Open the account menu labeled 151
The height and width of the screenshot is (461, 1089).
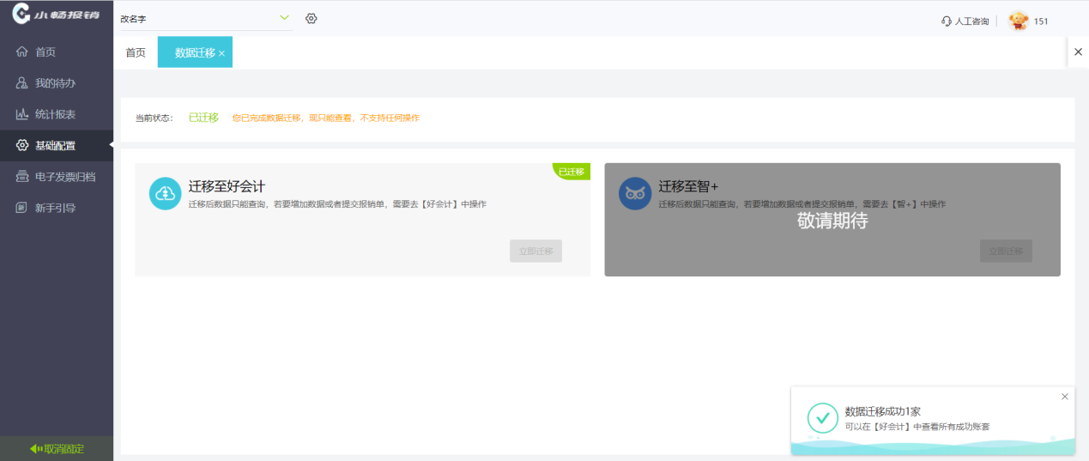(x=1041, y=21)
